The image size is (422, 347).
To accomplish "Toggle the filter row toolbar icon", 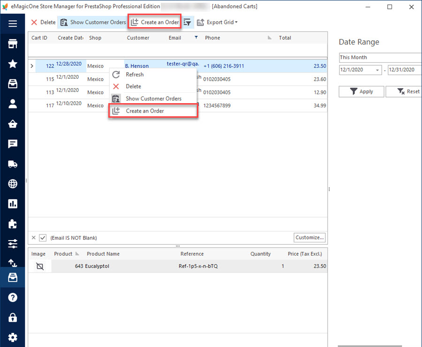I will point(187,23).
